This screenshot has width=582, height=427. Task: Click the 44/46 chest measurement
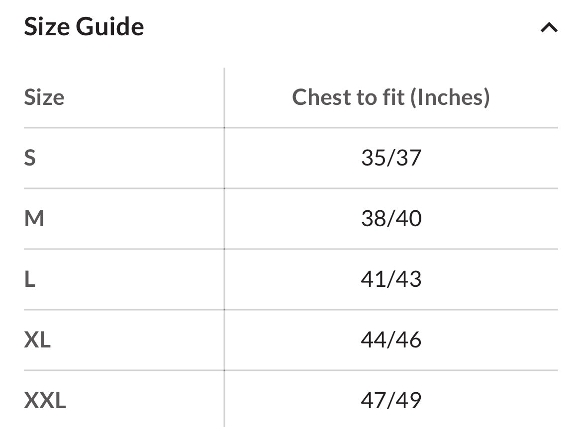point(391,340)
